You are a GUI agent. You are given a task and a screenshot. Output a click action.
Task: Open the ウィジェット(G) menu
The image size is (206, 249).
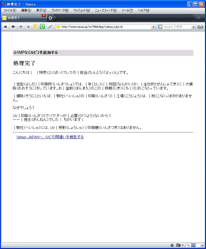point(81,10)
